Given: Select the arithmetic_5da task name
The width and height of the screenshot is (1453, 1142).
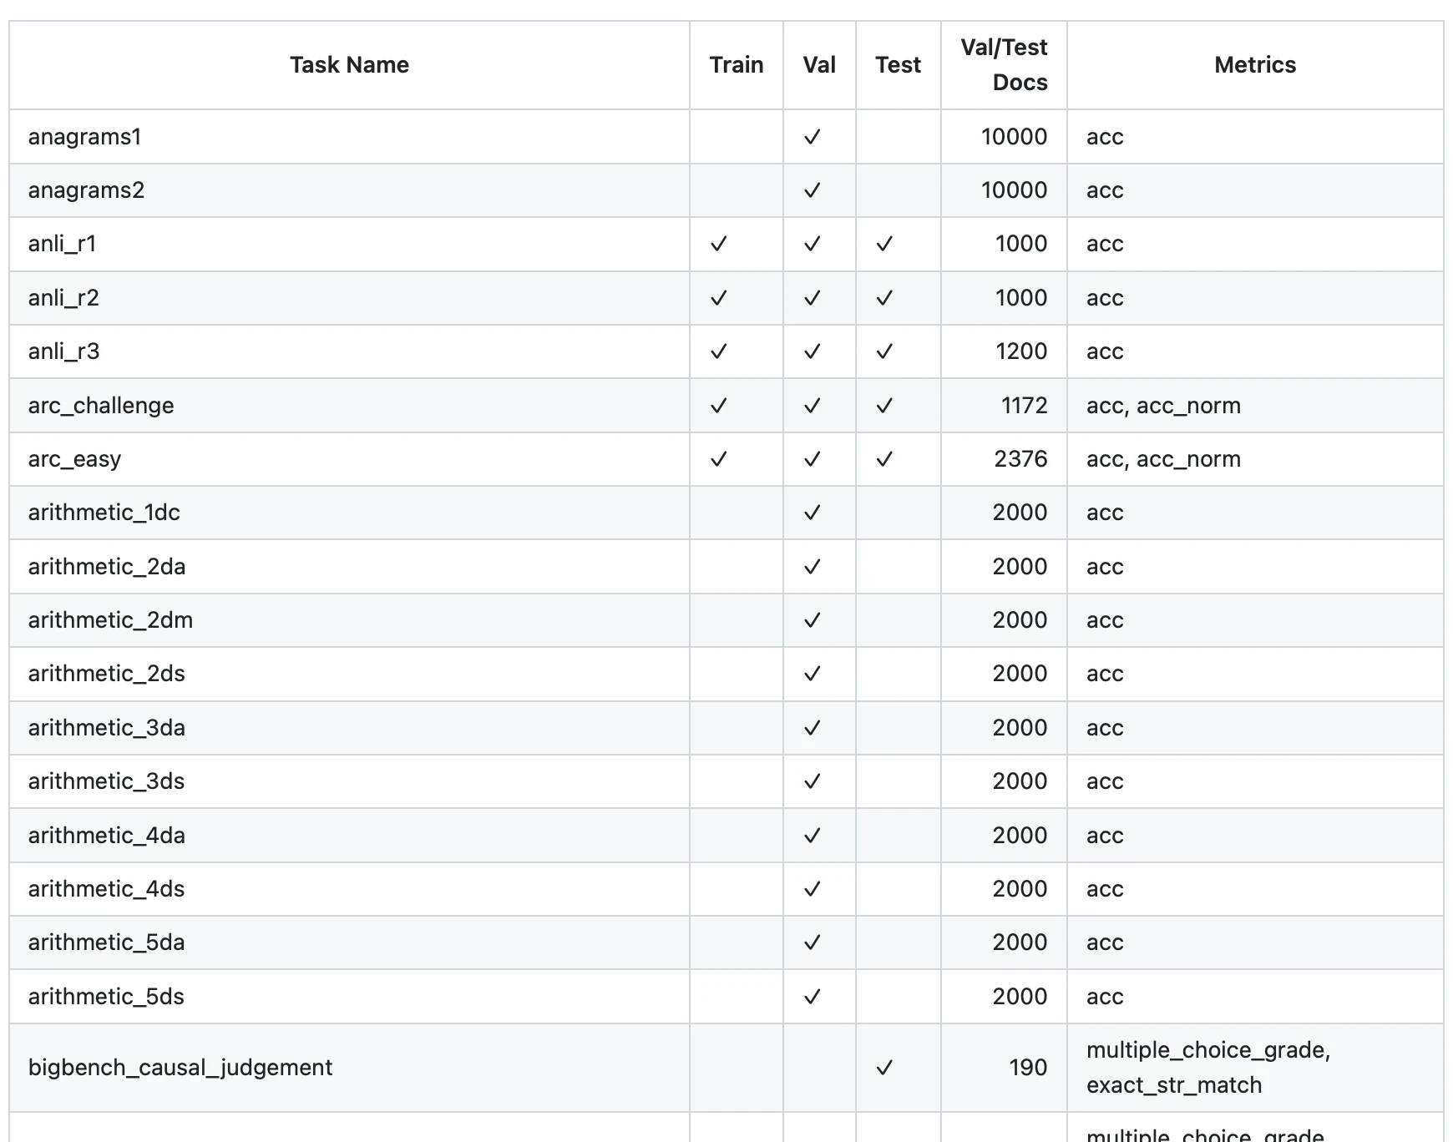Looking at the screenshot, I should [107, 942].
